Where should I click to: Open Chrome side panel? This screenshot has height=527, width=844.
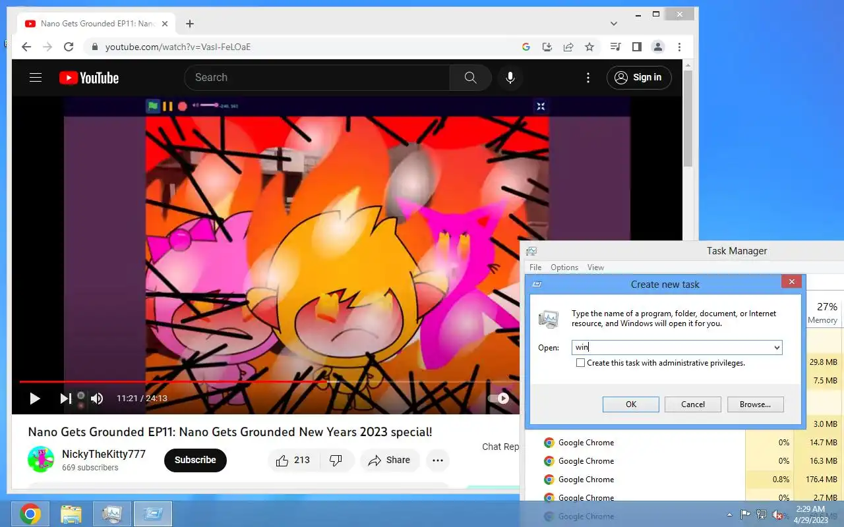click(636, 47)
